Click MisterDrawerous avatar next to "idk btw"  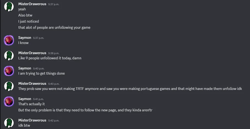[9, 123]
